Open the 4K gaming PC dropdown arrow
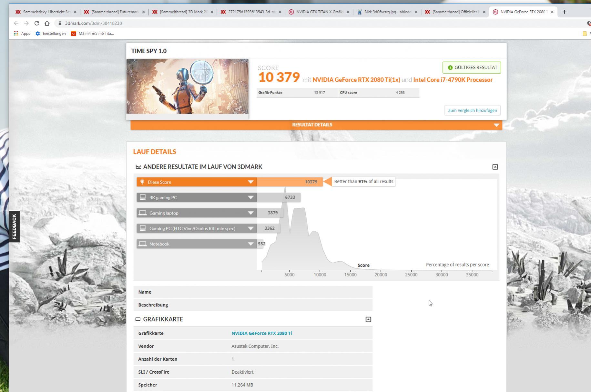Screen dimensions: 591x392 [250, 197]
